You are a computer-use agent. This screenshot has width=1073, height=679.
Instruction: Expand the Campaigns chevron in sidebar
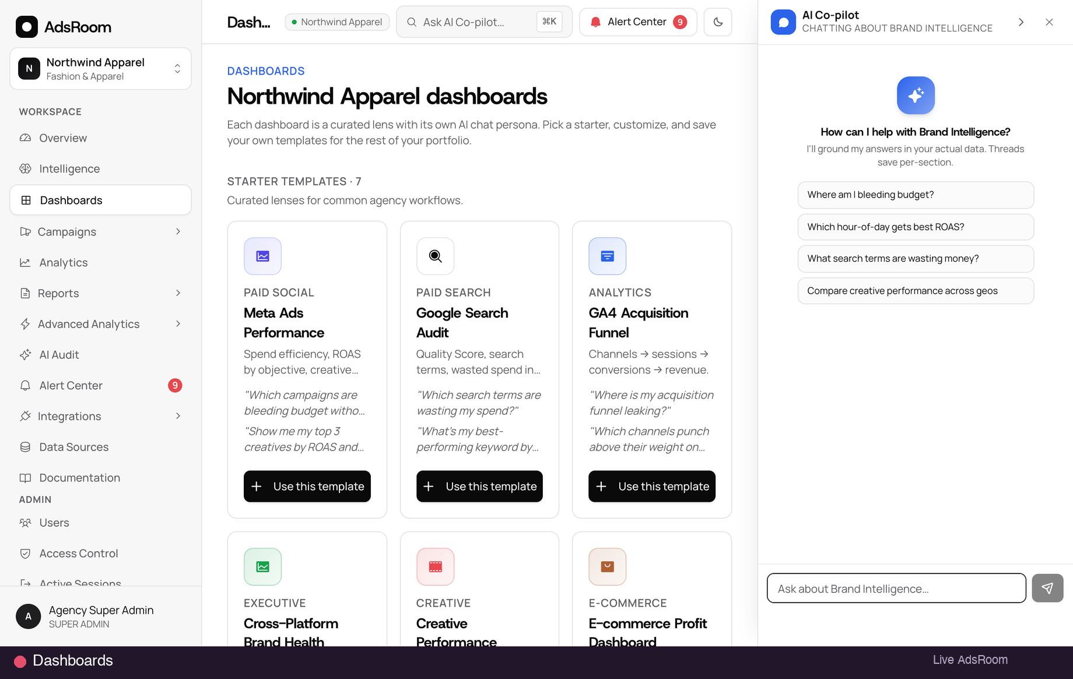pyautogui.click(x=178, y=231)
